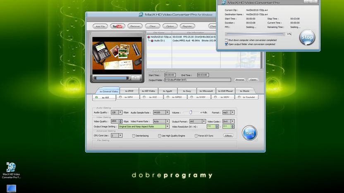
Task: Click the logo in the conversion progress window
Action: (x=224, y=2)
